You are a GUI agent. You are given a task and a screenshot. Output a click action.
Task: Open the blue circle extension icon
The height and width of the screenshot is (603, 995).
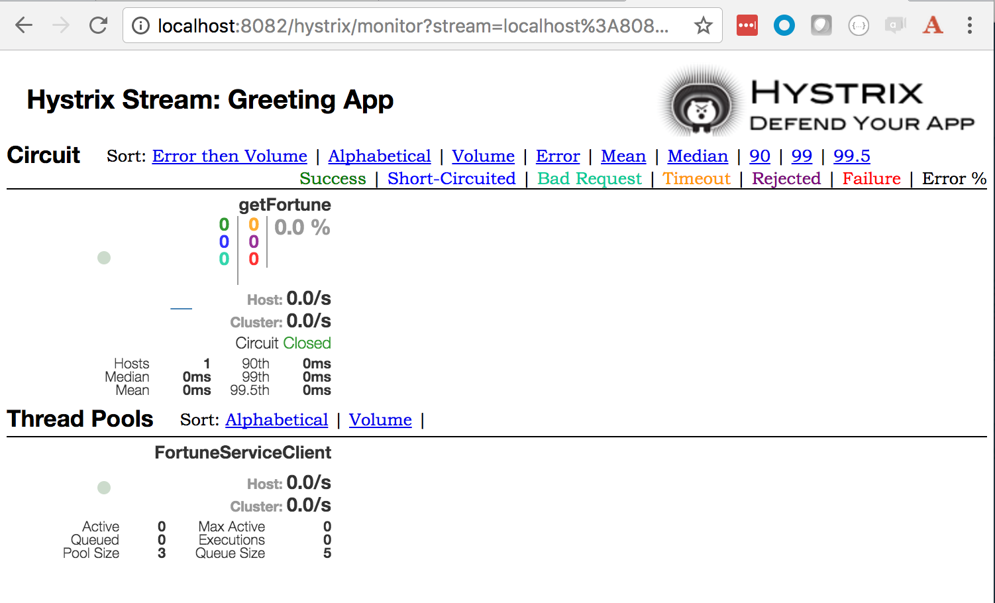pyautogui.click(x=784, y=26)
